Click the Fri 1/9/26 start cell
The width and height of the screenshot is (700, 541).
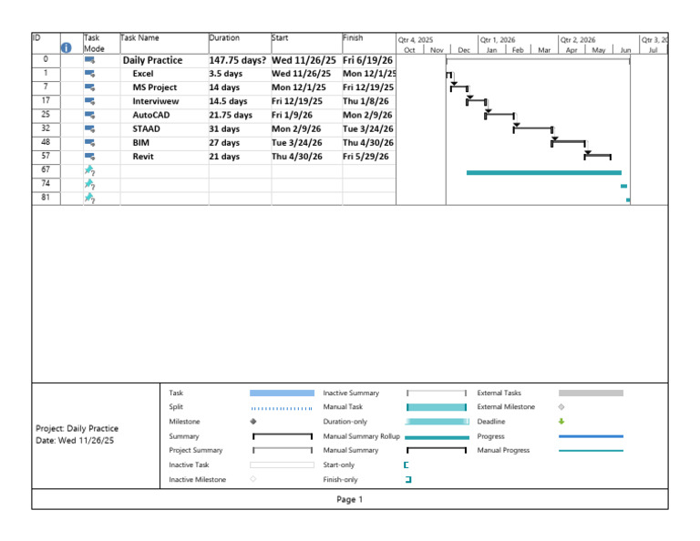click(x=306, y=115)
